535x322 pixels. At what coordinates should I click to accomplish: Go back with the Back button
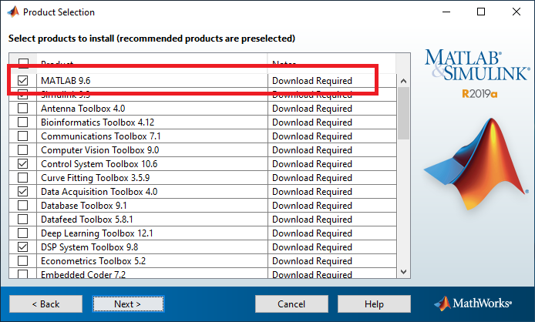point(45,304)
